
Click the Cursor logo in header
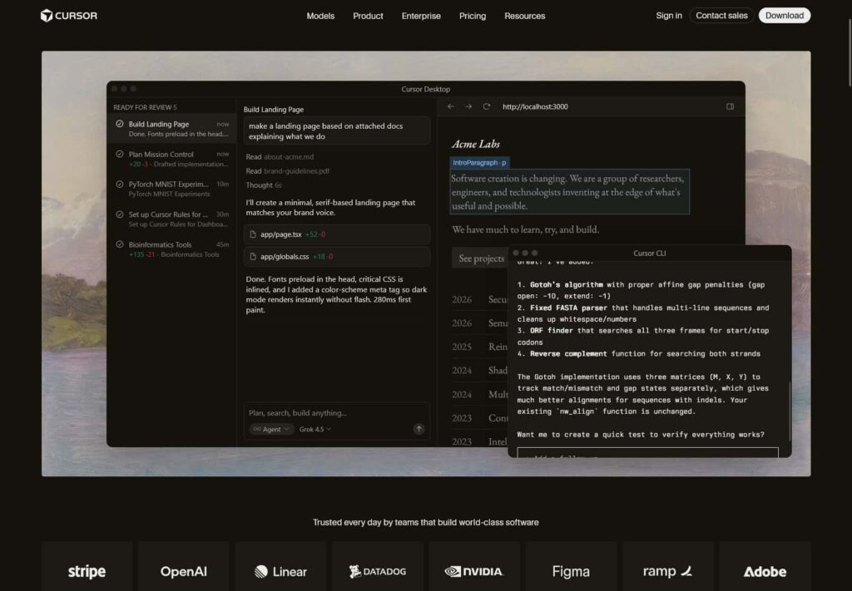(69, 16)
